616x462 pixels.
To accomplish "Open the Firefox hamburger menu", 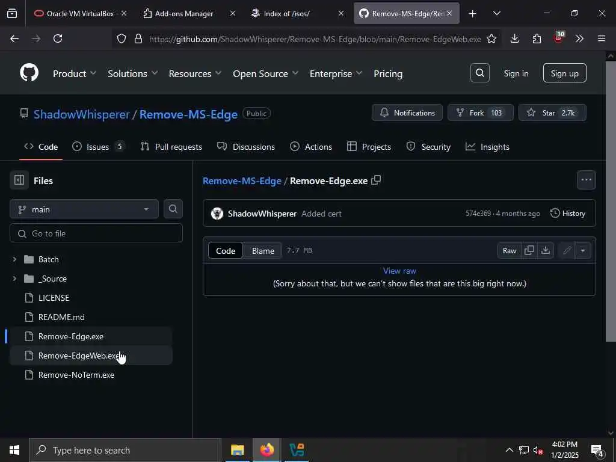I will [602, 38].
